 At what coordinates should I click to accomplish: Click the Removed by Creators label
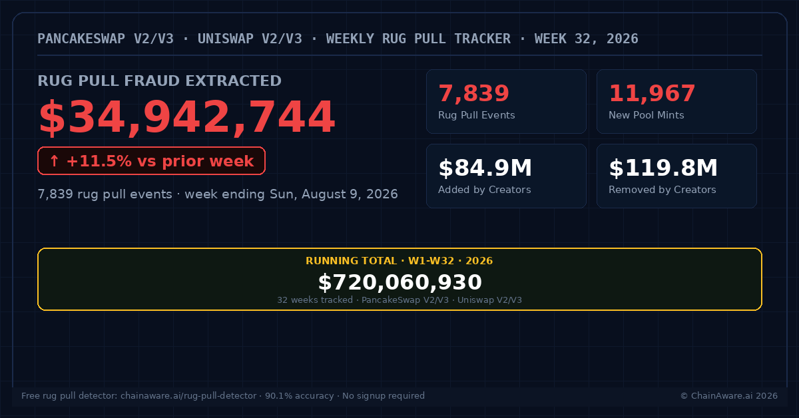pos(663,190)
